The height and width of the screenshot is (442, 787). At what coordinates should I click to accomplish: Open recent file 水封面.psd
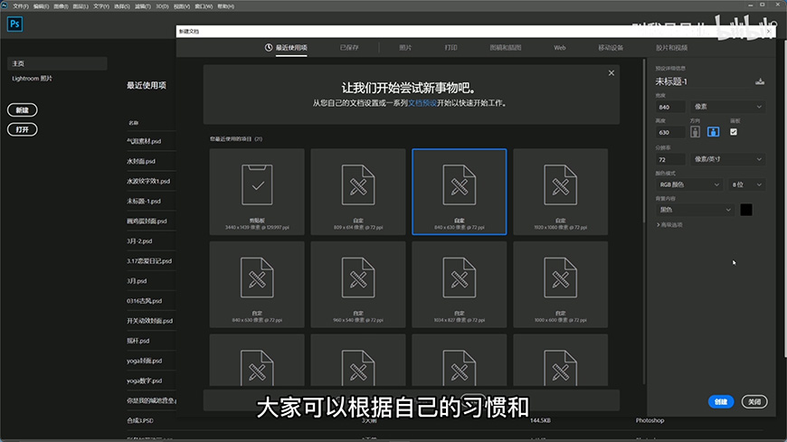tap(141, 161)
